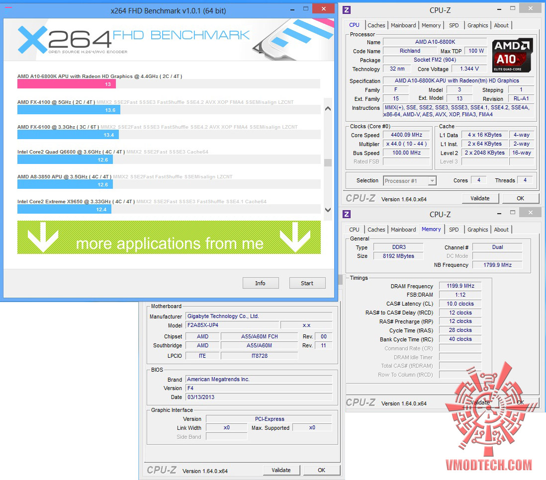Click the motherboard Model field F2A85X-UP4
Viewport: 546px width, 480px height.
click(x=232, y=325)
